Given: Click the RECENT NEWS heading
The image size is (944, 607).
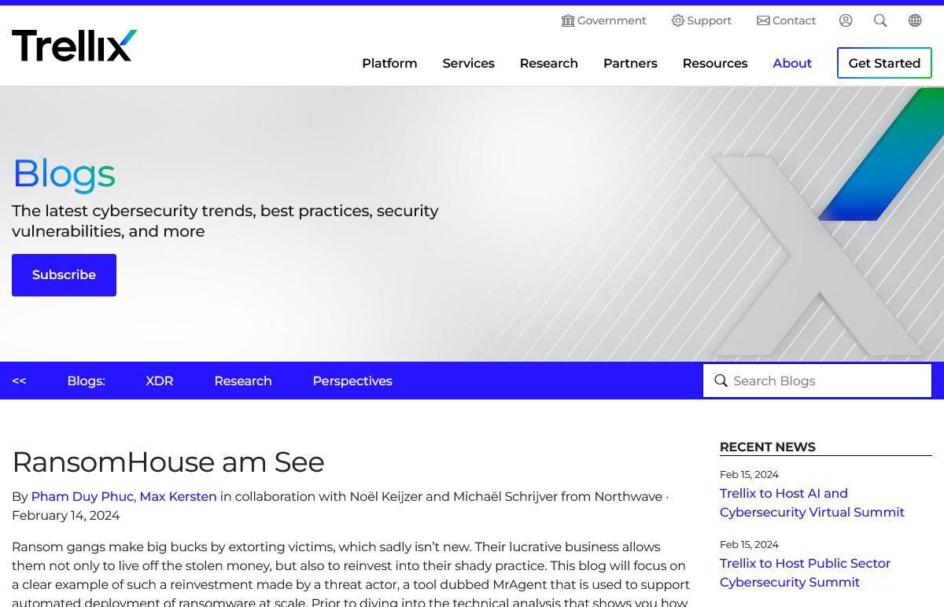Looking at the screenshot, I should click(768, 447).
